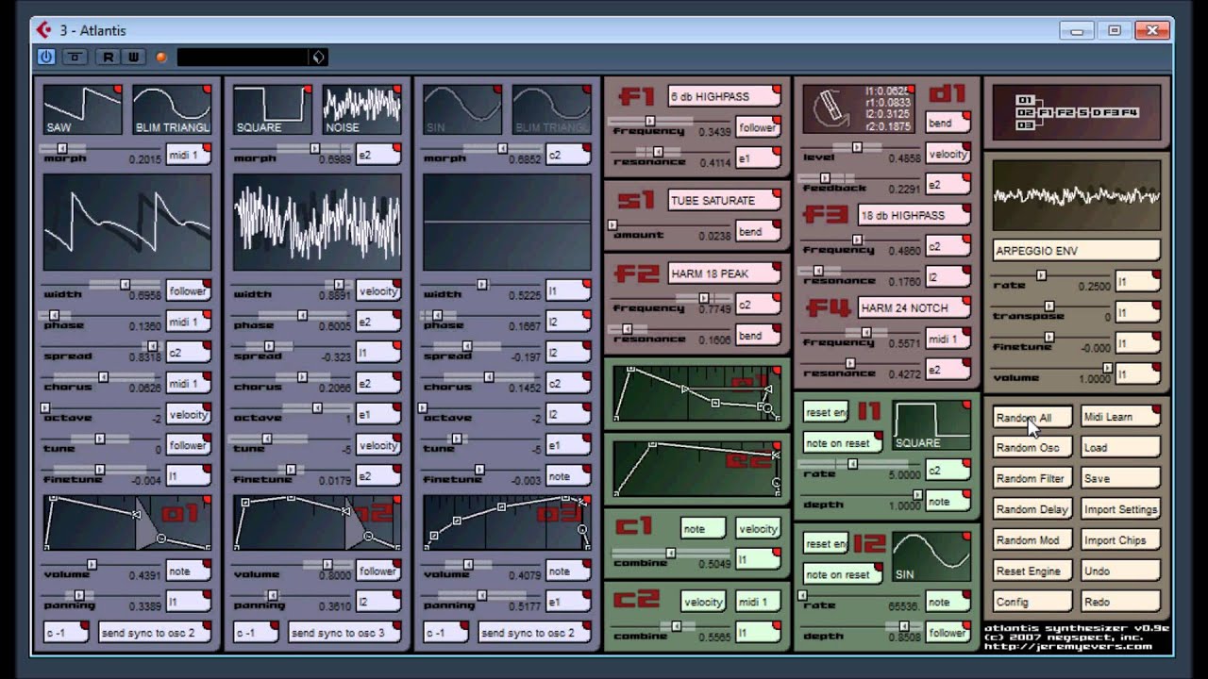Click the plugin toolbar button left of R

[x=75, y=58]
